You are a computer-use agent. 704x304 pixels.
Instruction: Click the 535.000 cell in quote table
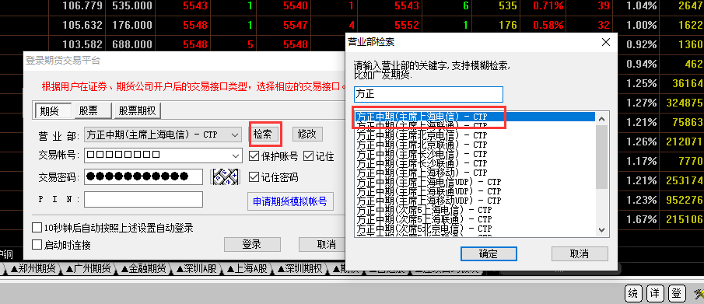tap(132, 6)
